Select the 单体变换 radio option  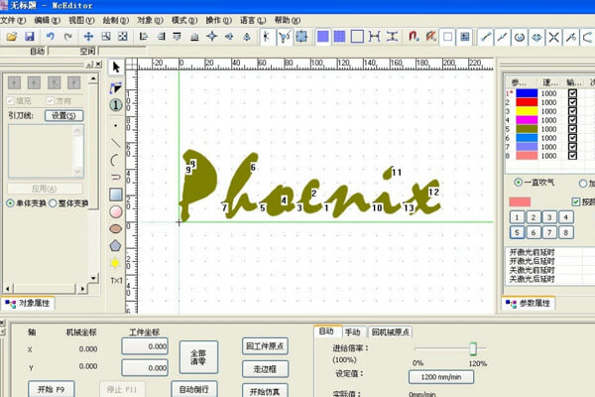tap(11, 203)
